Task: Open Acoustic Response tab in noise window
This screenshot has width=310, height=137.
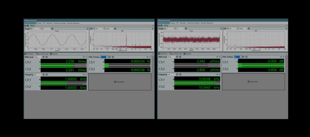Action: click(207, 23)
